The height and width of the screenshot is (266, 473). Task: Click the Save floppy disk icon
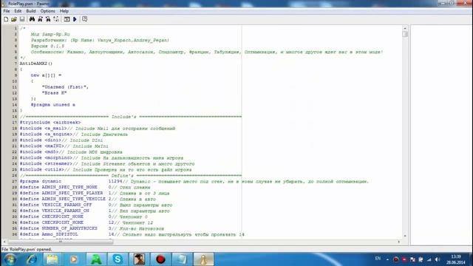(x=22, y=19)
